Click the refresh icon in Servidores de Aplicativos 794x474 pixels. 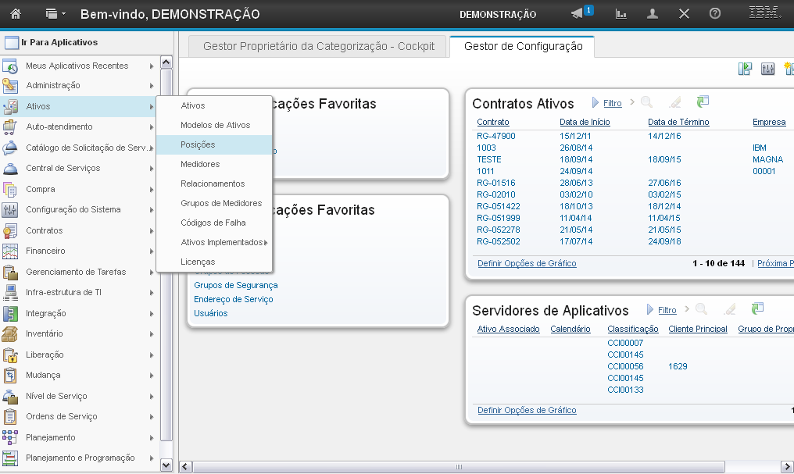tap(757, 310)
